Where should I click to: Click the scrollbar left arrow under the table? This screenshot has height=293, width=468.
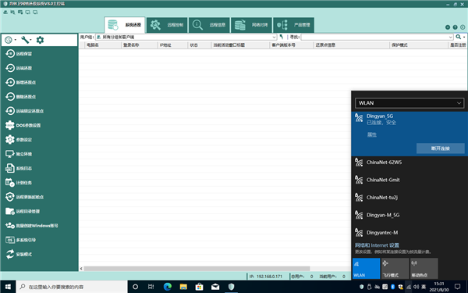tap(81, 269)
